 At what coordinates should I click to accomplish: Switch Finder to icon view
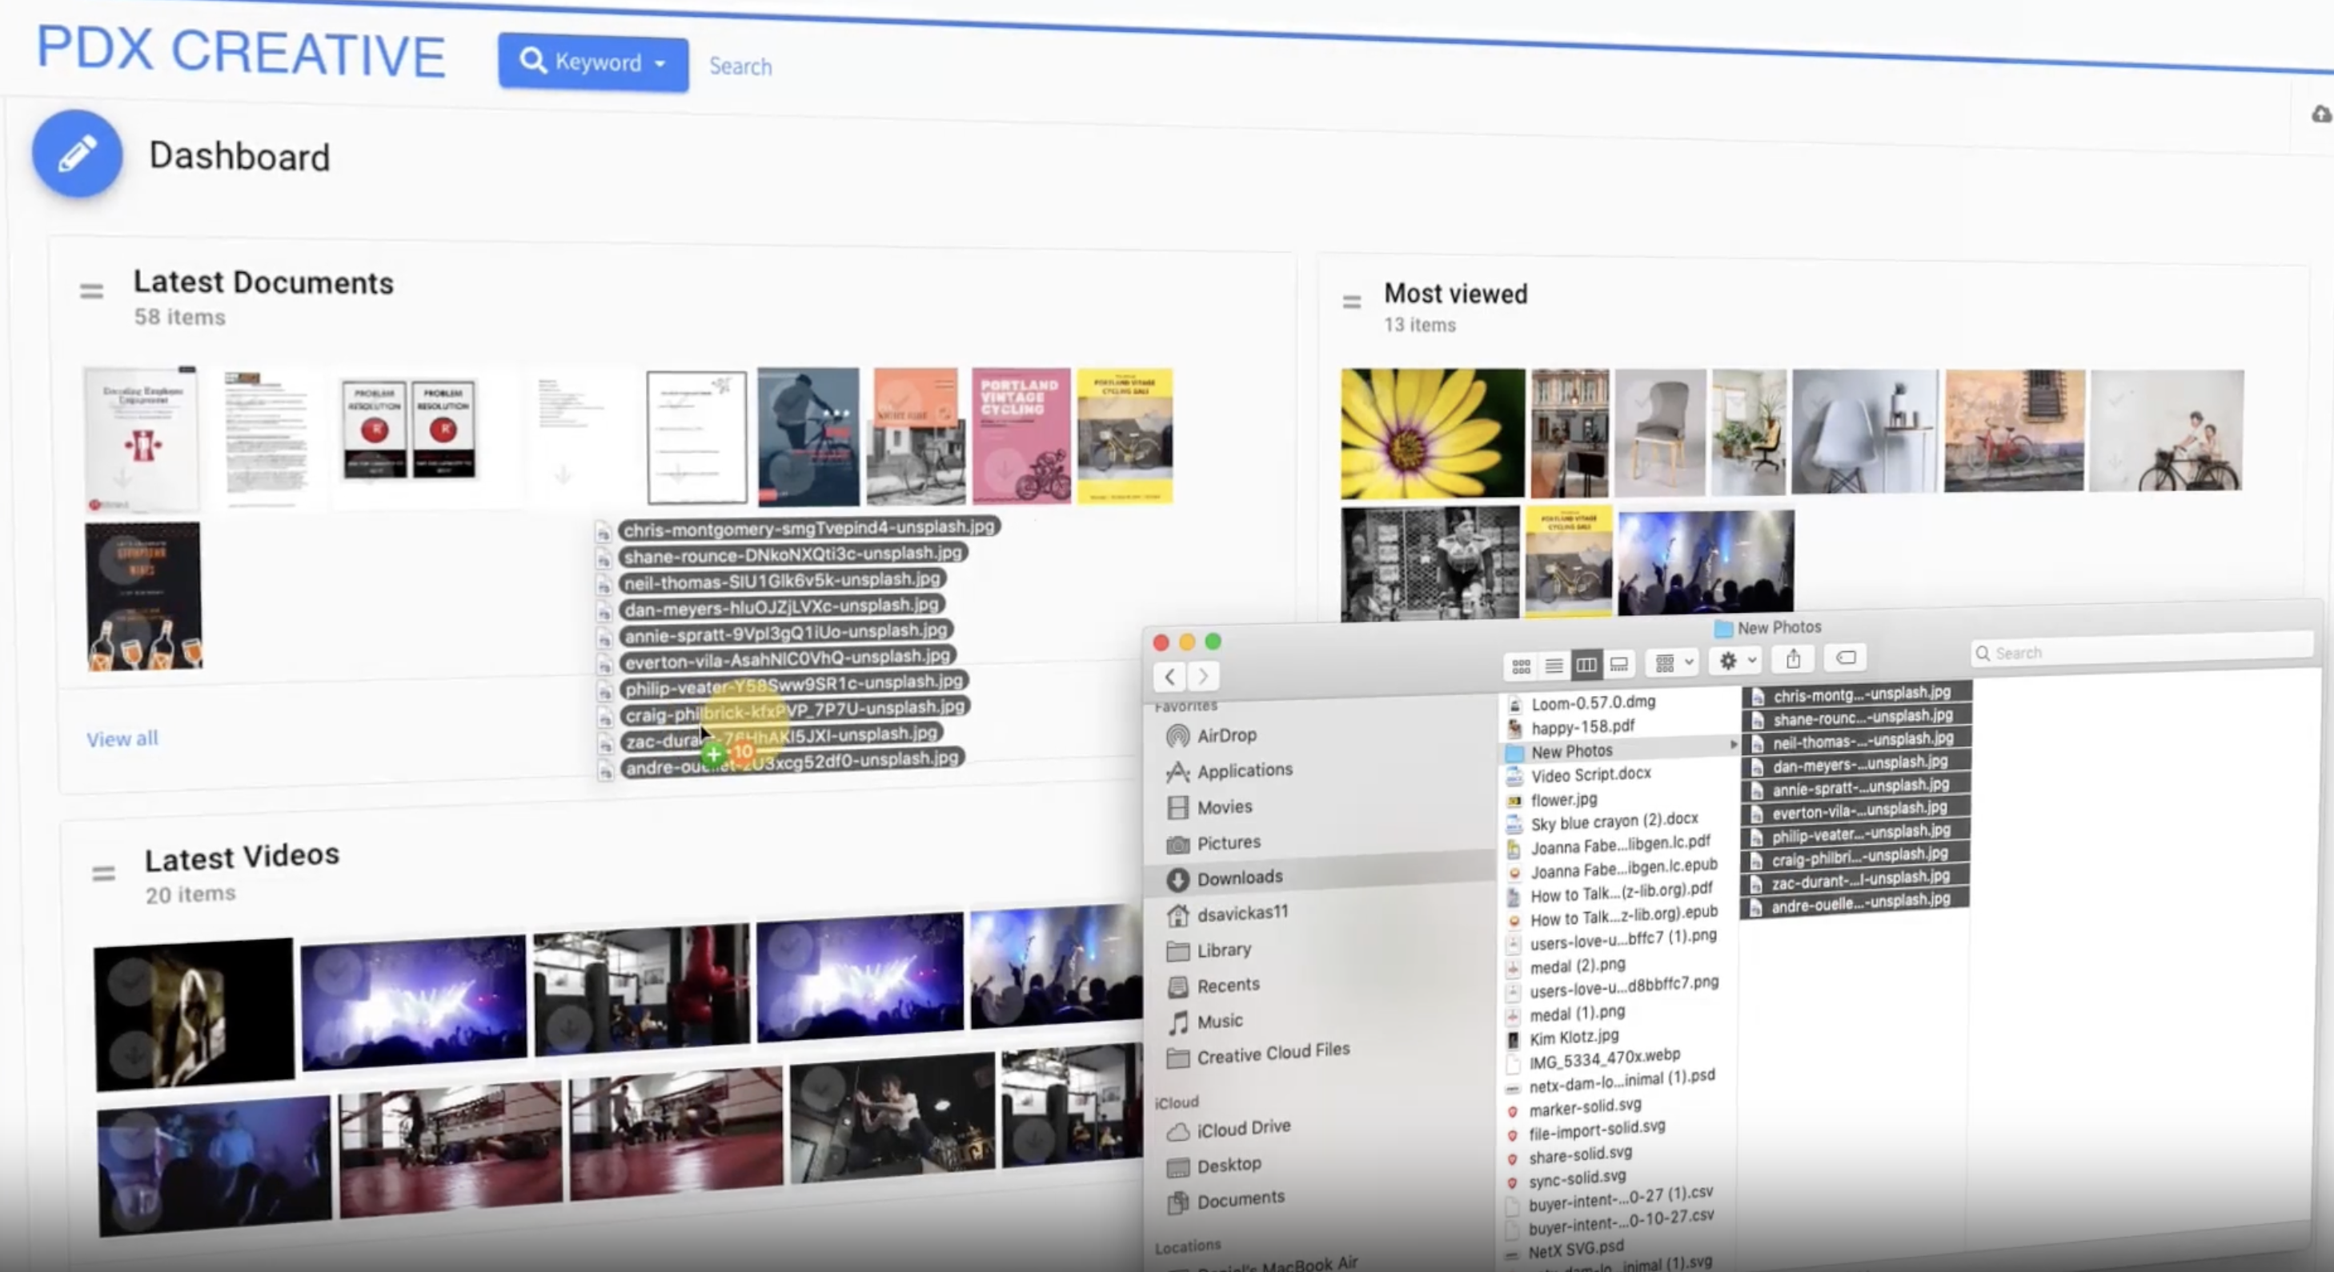(x=1522, y=666)
